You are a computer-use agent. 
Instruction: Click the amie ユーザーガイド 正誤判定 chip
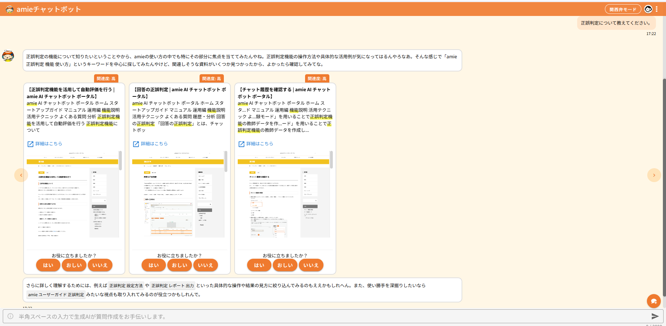click(x=56, y=295)
